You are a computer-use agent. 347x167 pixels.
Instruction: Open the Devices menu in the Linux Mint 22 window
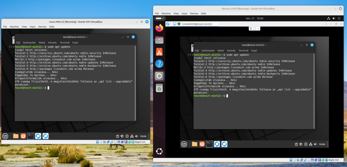pos(42,27)
